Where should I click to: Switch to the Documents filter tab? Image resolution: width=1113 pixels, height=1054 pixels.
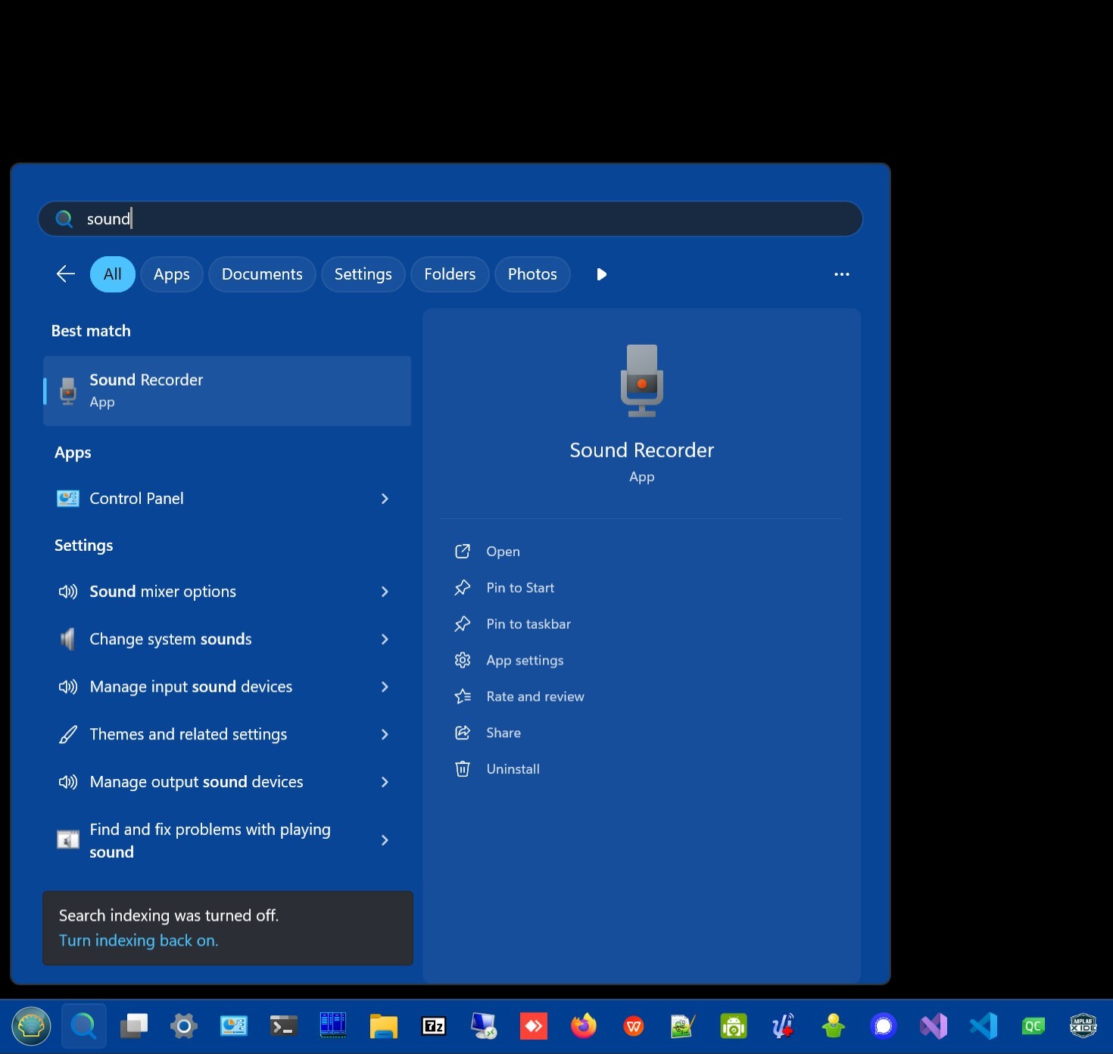click(262, 274)
